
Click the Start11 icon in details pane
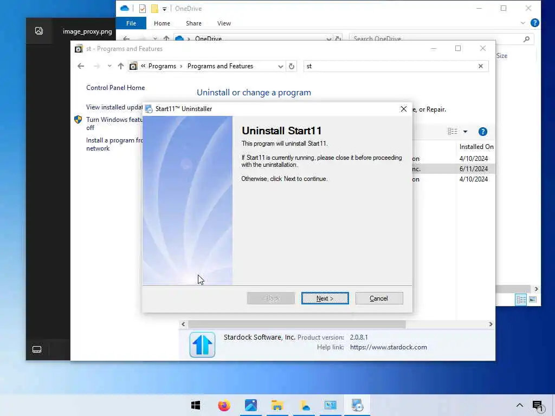[x=202, y=344]
